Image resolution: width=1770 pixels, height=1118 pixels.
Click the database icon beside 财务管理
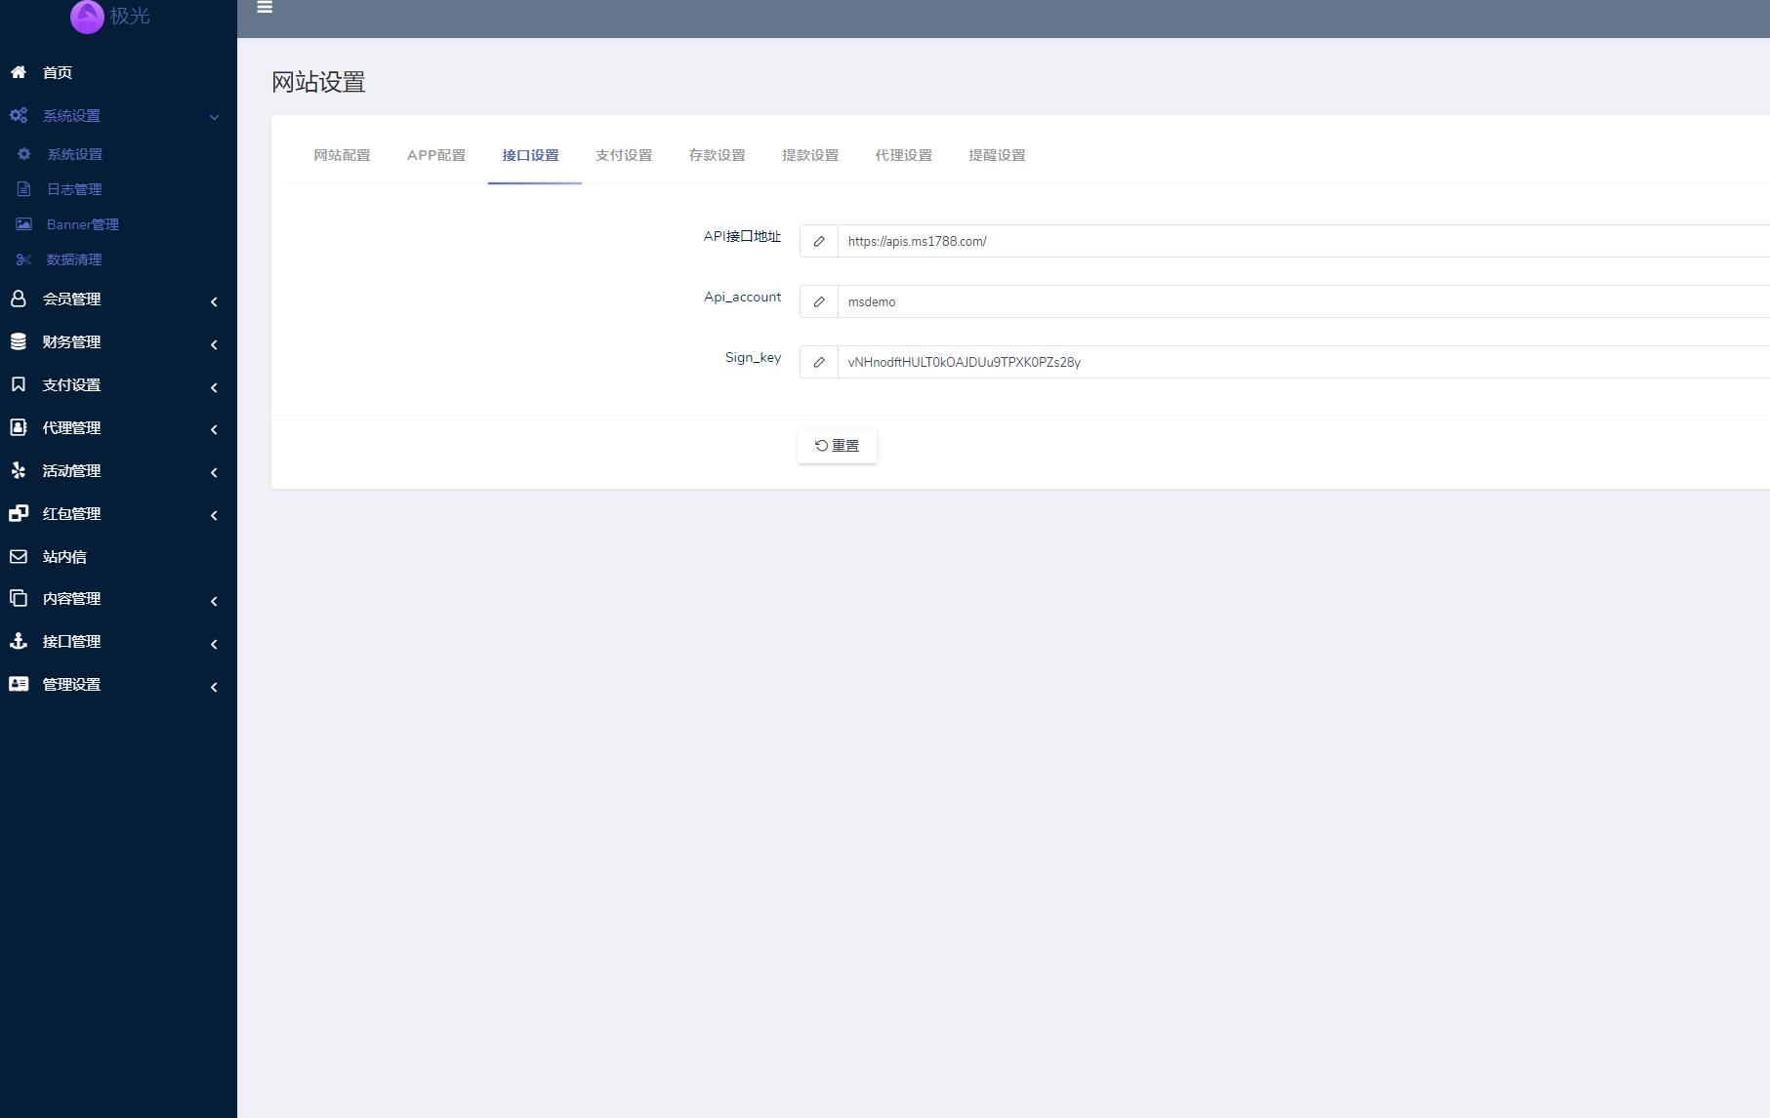coord(19,341)
